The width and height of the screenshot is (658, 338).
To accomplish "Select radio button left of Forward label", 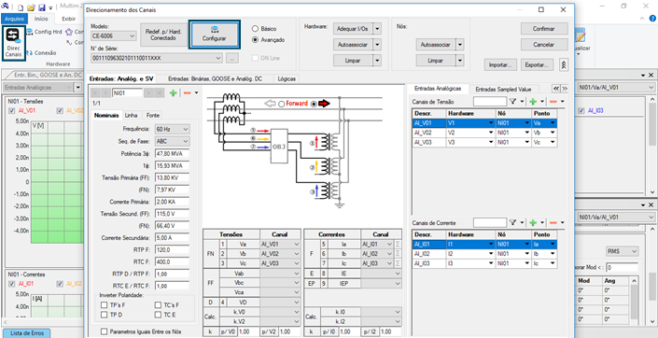I will [x=281, y=104].
